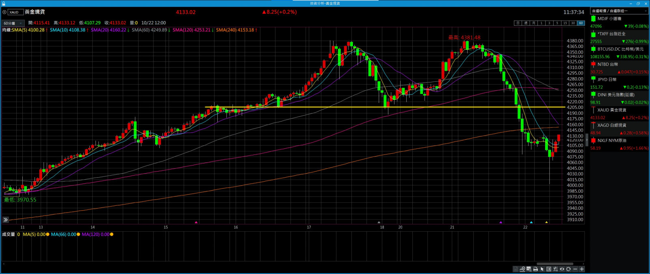Switch to the 30-minute timeframe

(x=573, y=23)
